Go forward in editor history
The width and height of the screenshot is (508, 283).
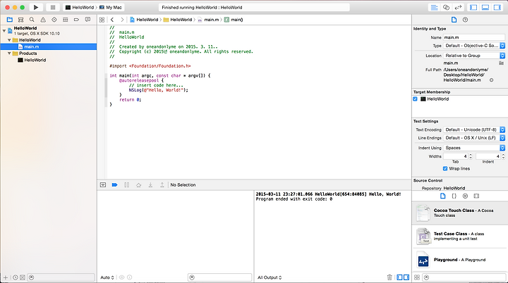(x=122, y=20)
